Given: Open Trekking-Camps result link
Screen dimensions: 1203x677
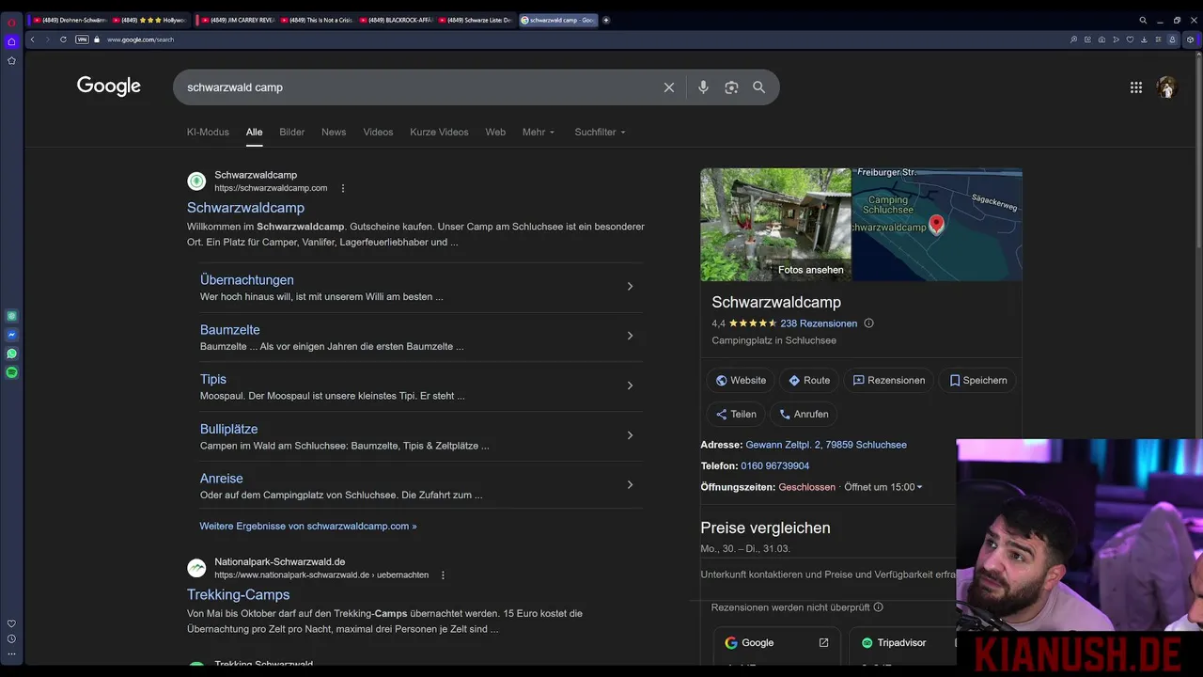Looking at the screenshot, I should pyautogui.click(x=238, y=594).
